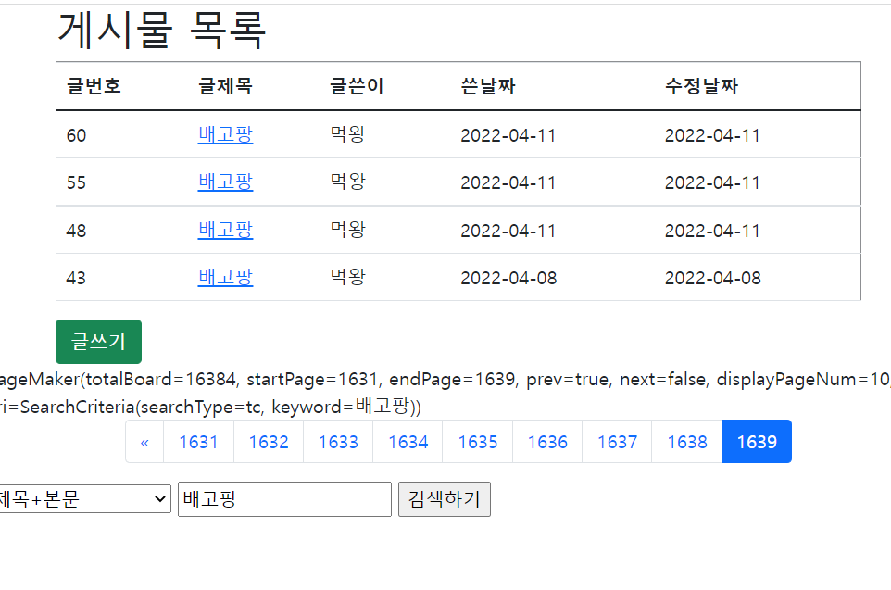891x590 pixels.
Task: Go to page 1638
Action: (687, 442)
